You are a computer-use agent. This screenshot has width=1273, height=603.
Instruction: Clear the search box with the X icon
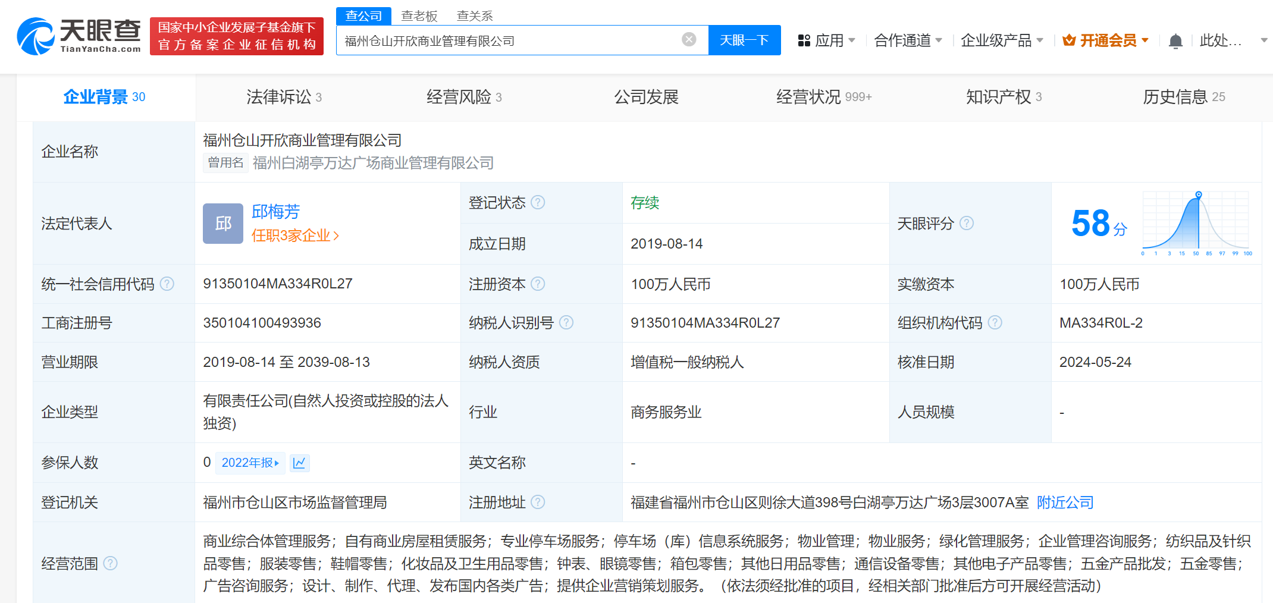689,39
